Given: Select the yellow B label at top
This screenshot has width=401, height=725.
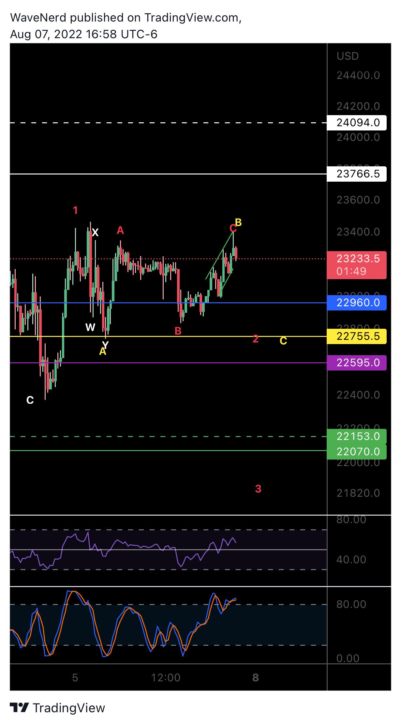Looking at the screenshot, I should pyautogui.click(x=238, y=222).
